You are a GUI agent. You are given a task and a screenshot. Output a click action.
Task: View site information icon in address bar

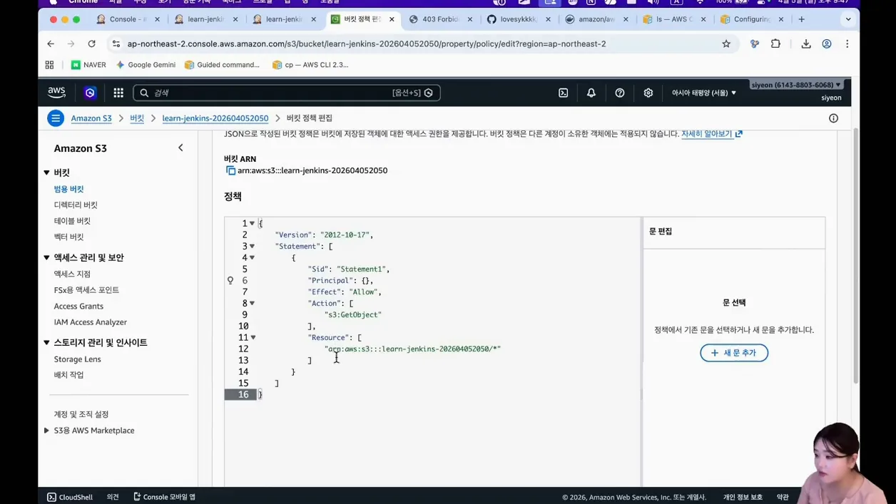click(116, 43)
